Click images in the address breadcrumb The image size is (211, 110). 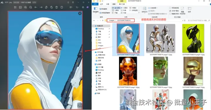click(x=112, y=21)
